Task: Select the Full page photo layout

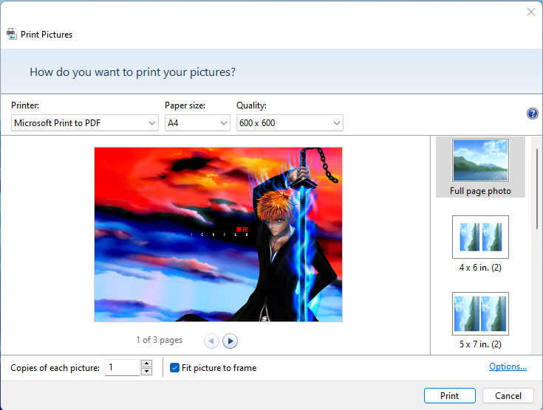Action: 480,167
